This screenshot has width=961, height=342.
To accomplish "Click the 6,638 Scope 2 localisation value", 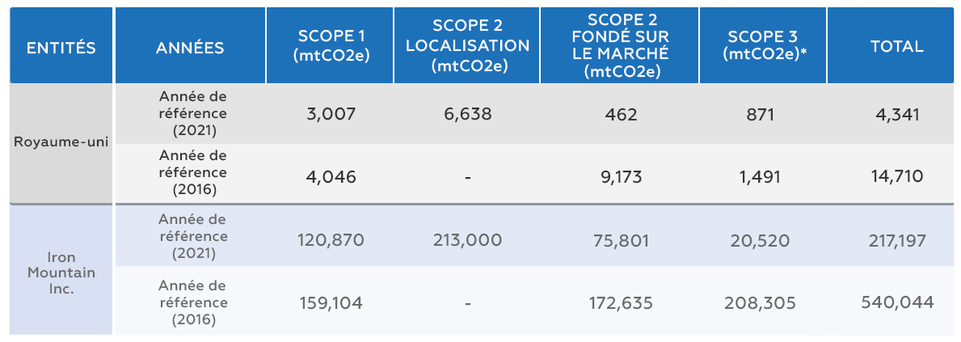I will click(x=467, y=115).
